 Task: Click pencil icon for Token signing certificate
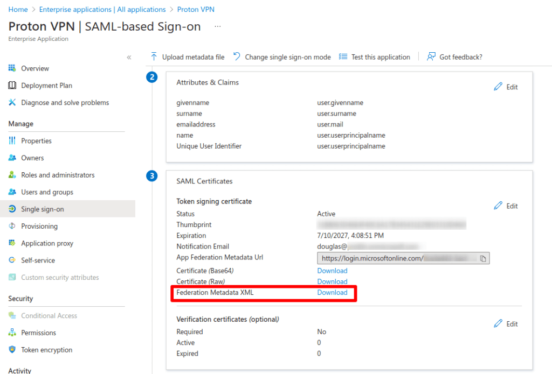[x=498, y=206]
